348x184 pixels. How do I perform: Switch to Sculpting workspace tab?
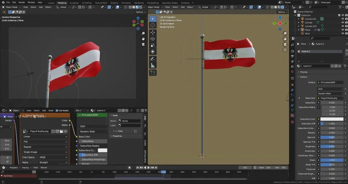coord(74,3)
